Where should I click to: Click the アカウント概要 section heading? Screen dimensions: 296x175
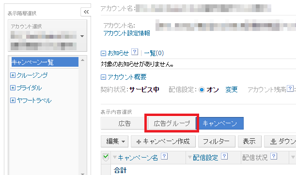tap(127, 77)
